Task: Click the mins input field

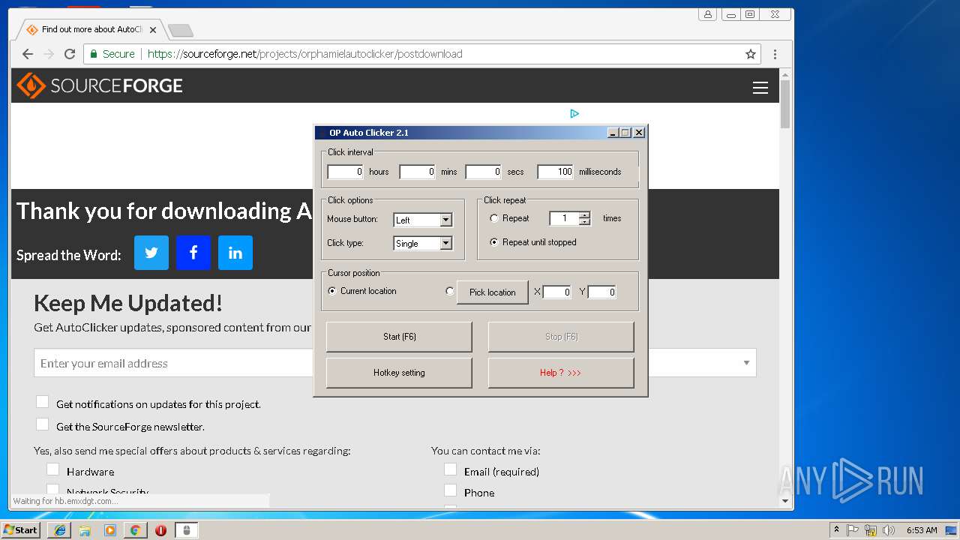Action: [417, 172]
